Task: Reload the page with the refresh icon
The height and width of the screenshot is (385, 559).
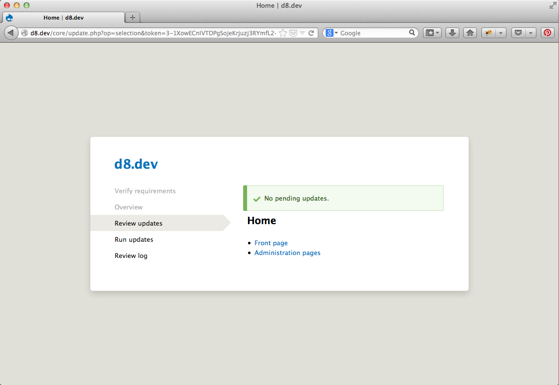Action: 311,33
